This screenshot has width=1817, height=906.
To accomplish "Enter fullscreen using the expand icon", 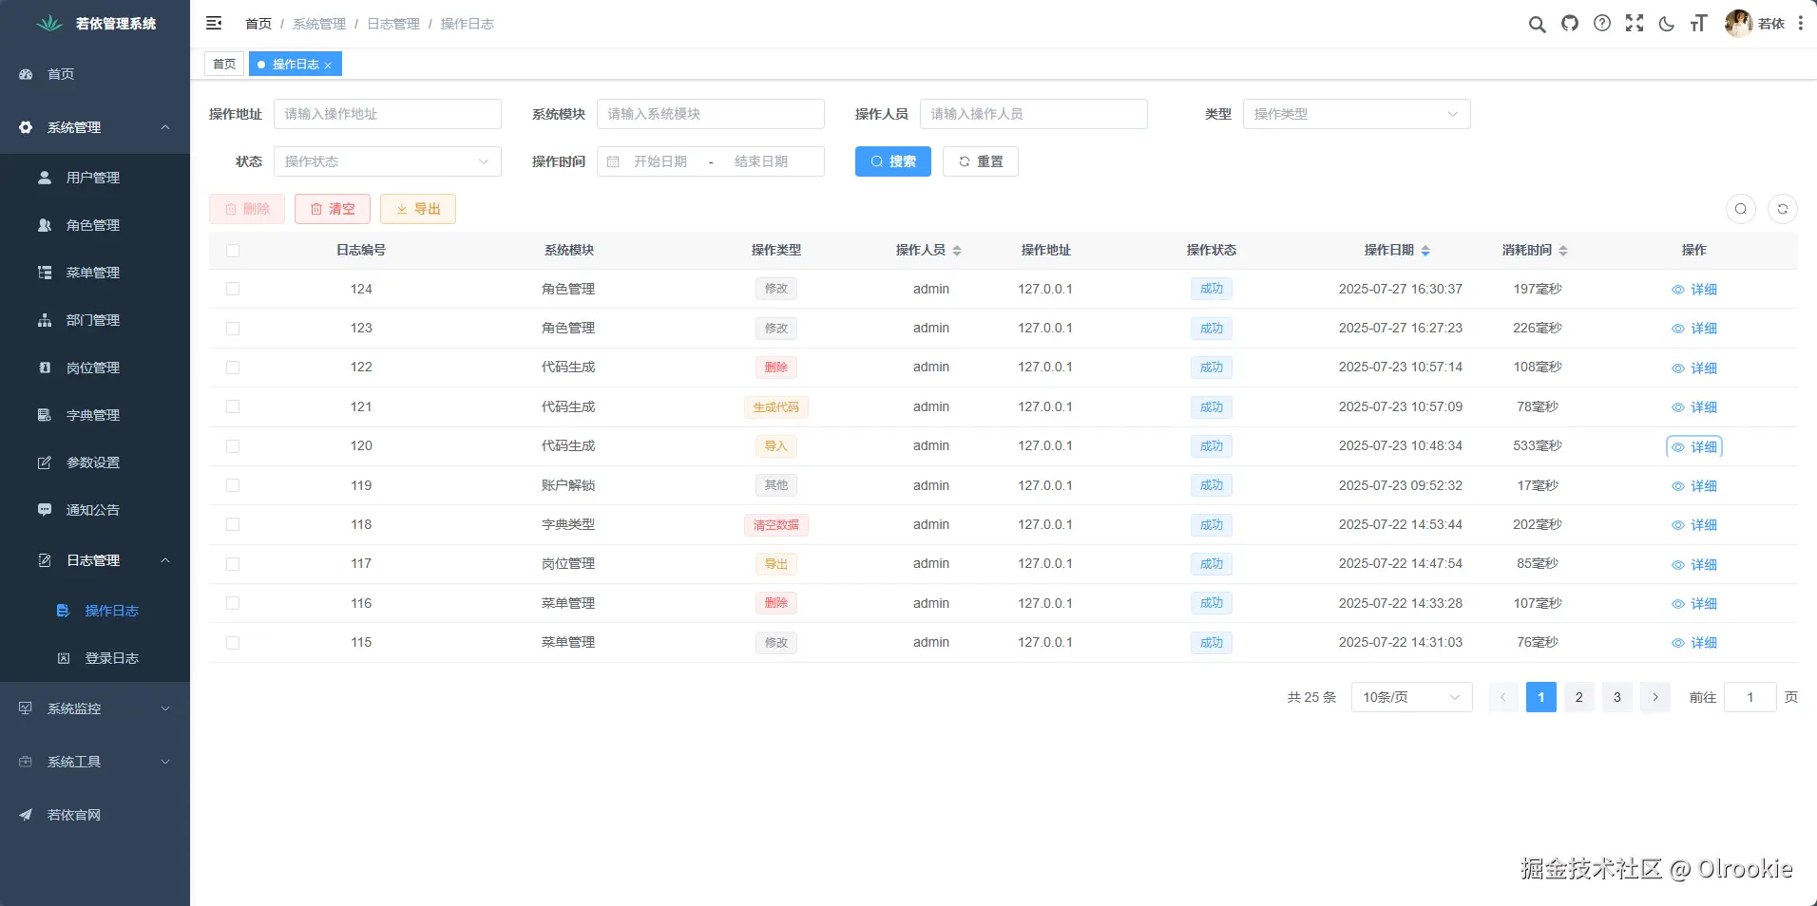I will click(1635, 24).
